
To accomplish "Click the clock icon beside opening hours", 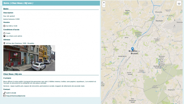I will coord(4,26).
